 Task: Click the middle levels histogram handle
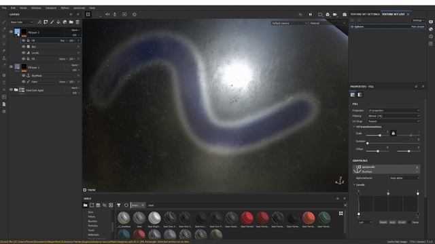(x=388, y=193)
